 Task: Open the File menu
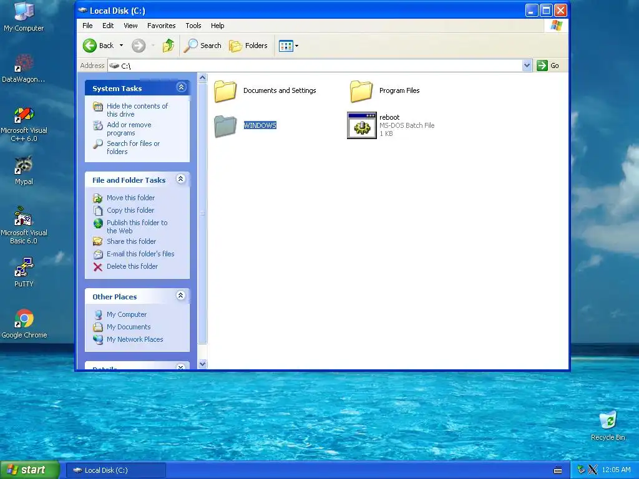coord(87,26)
